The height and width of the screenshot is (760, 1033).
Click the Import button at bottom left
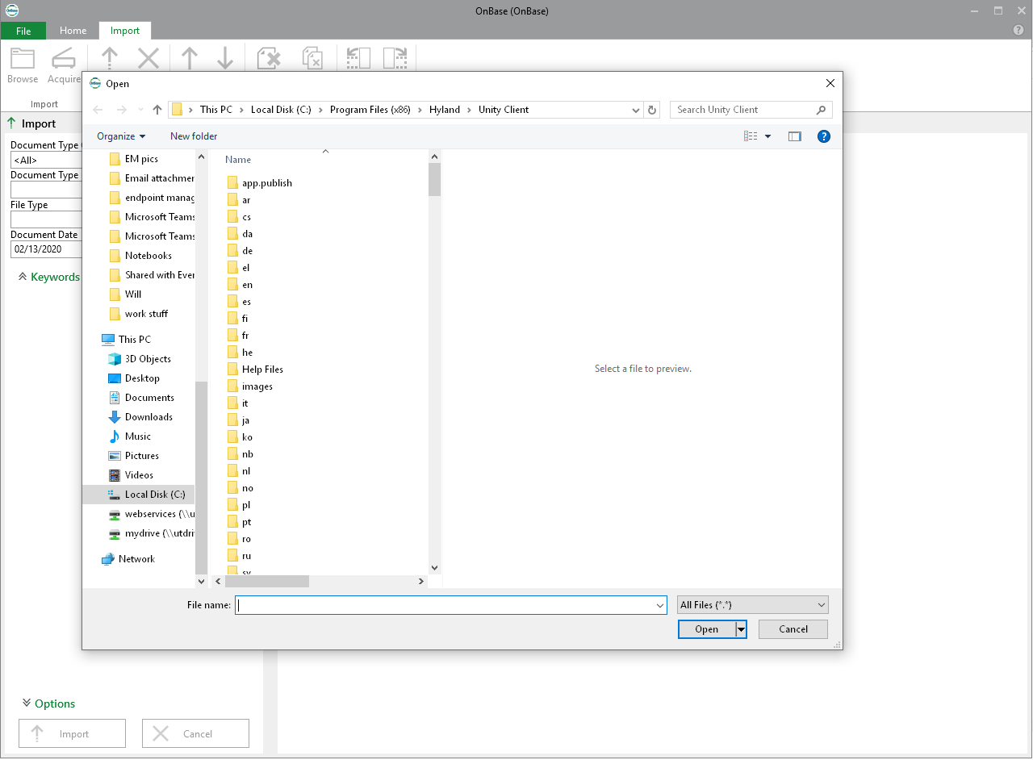(x=73, y=733)
